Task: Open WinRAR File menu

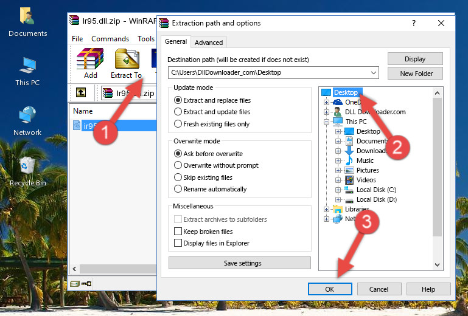Action: 77,39
